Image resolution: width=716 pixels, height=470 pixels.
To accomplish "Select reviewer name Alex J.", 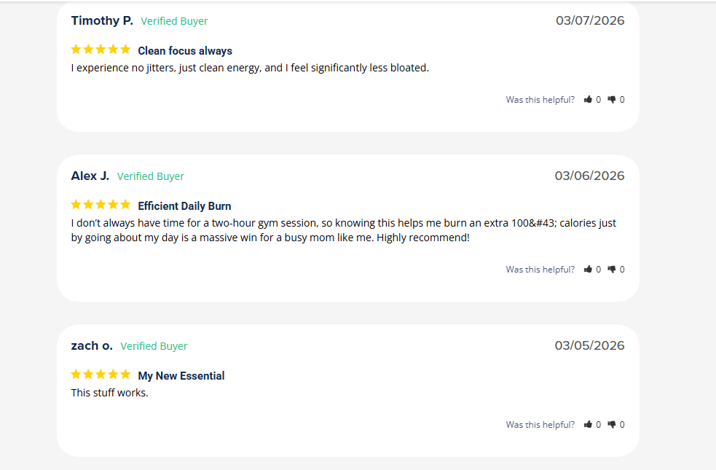I will coord(90,176).
